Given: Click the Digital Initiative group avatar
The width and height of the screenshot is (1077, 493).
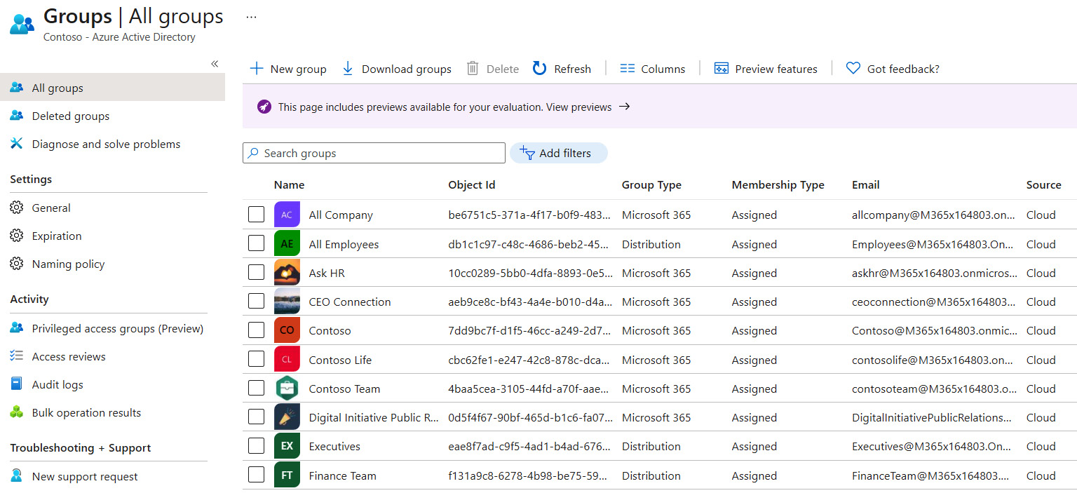Looking at the screenshot, I should [x=287, y=417].
